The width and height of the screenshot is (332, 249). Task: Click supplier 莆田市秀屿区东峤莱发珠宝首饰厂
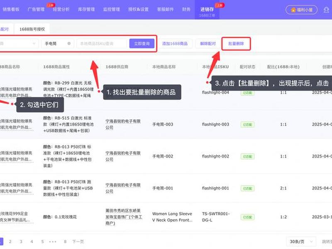(x=124, y=217)
